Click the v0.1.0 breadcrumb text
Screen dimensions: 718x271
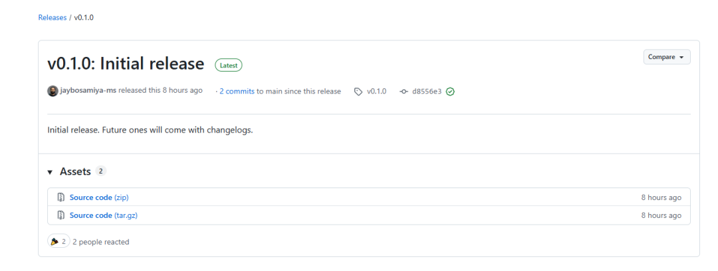pyautogui.click(x=84, y=18)
